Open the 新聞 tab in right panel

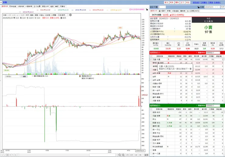click(169, 11)
